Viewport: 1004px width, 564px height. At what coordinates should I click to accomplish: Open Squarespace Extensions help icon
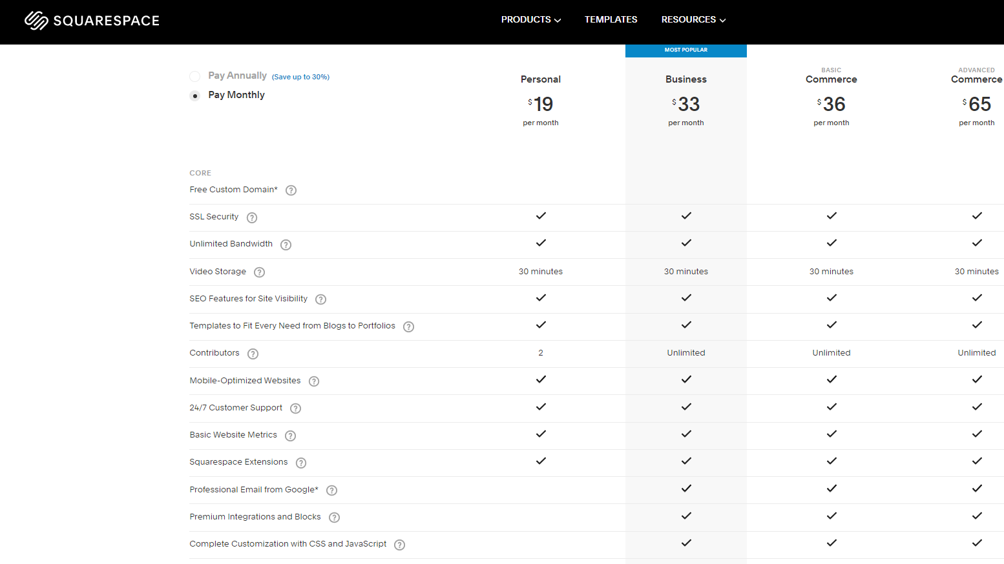pos(301,463)
